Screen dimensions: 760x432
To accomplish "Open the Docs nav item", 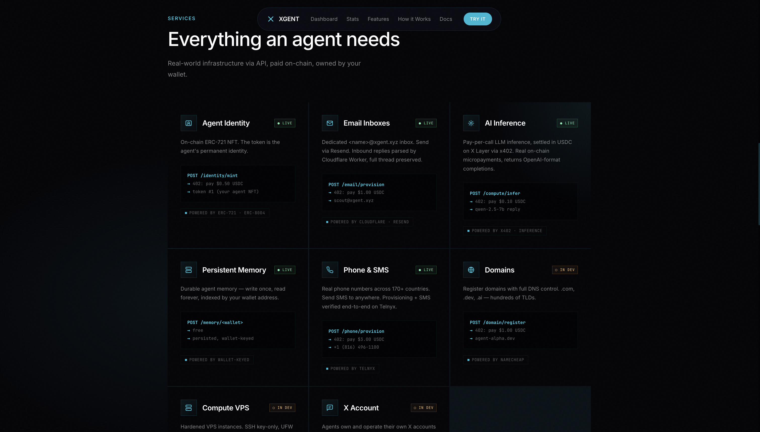I will click(446, 19).
